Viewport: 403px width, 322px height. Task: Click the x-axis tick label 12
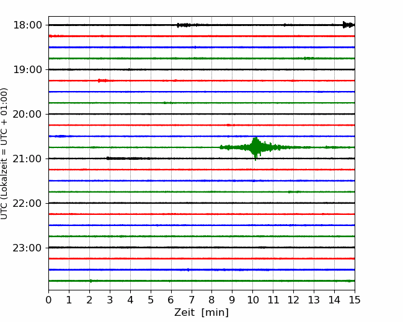point(293,300)
